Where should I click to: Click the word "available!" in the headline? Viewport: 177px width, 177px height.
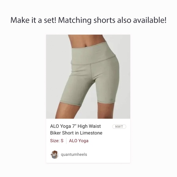(x=150, y=20)
